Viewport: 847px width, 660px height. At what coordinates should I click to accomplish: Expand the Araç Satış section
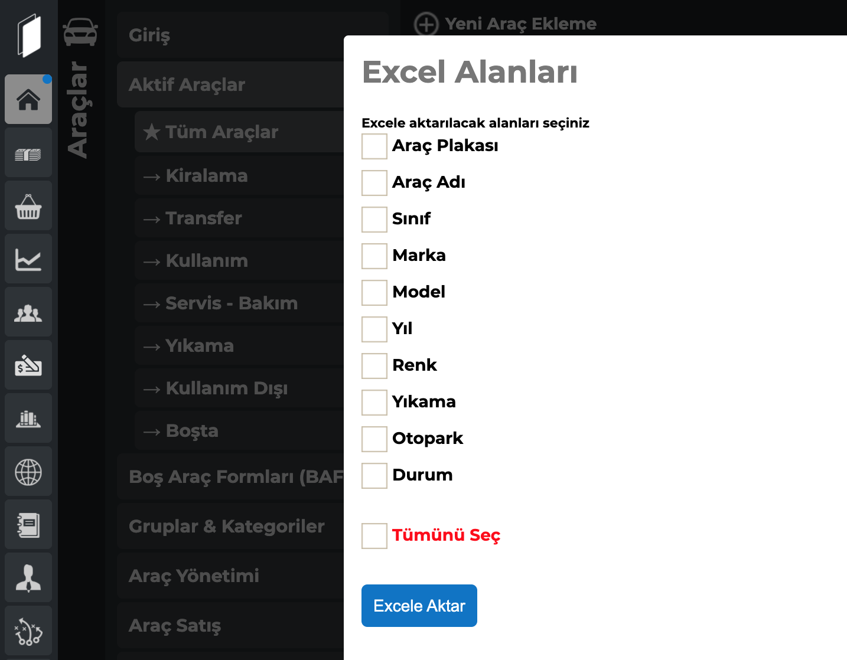pos(230,625)
